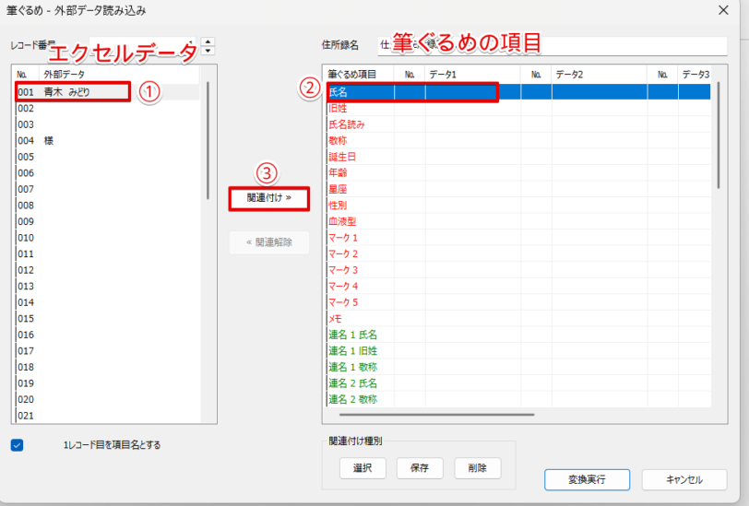Select the 氏名読み item row

518,124
